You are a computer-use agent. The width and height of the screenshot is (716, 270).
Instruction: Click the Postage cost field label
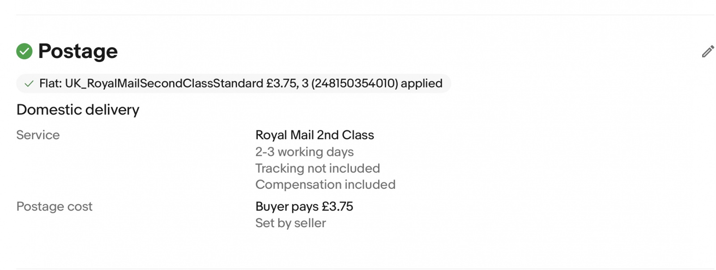[x=55, y=207]
